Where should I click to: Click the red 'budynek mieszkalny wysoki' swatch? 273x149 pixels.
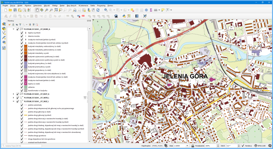[26, 53]
